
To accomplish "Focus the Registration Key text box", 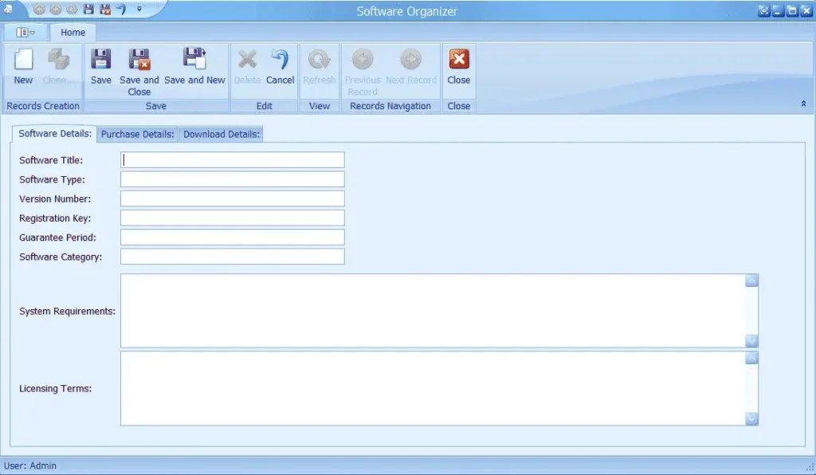I will (232, 218).
